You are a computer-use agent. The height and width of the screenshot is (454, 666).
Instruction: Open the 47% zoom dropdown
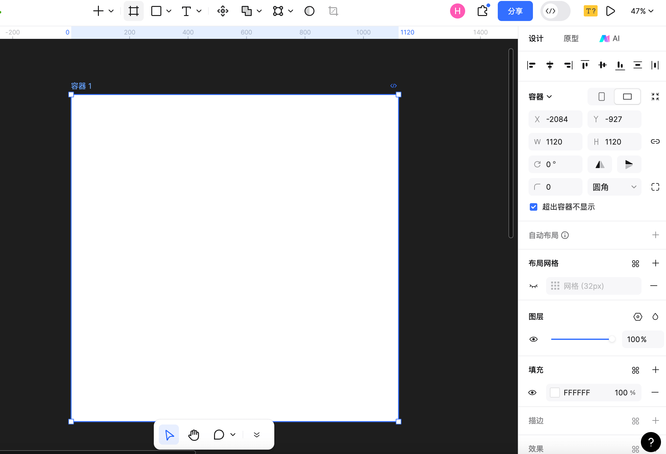tap(642, 11)
